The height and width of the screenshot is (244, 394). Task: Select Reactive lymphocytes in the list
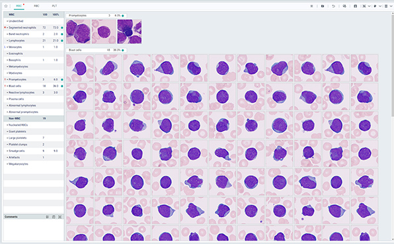pyautogui.click(x=34, y=93)
